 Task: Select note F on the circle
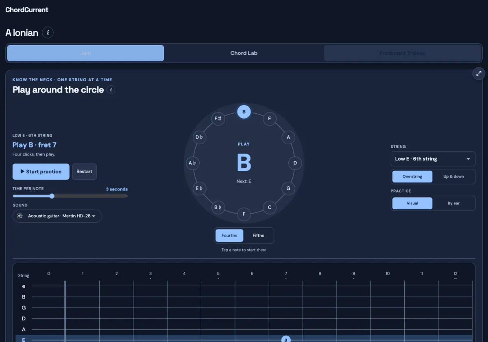[244, 214]
